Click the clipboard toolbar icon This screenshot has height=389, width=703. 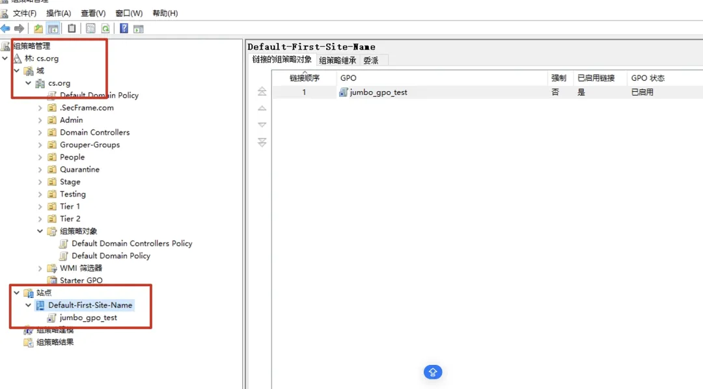[x=72, y=29]
